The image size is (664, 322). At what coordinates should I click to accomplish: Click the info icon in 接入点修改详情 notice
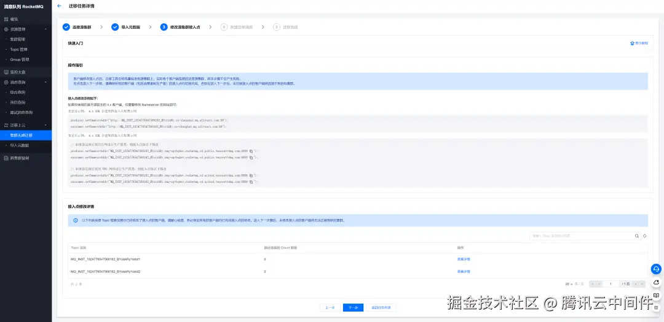(x=76, y=220)
